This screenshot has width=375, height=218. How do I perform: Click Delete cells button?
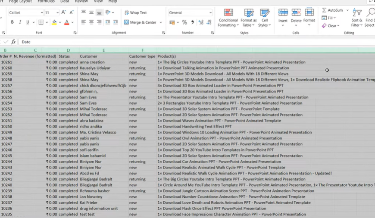(x=296, y=18)
